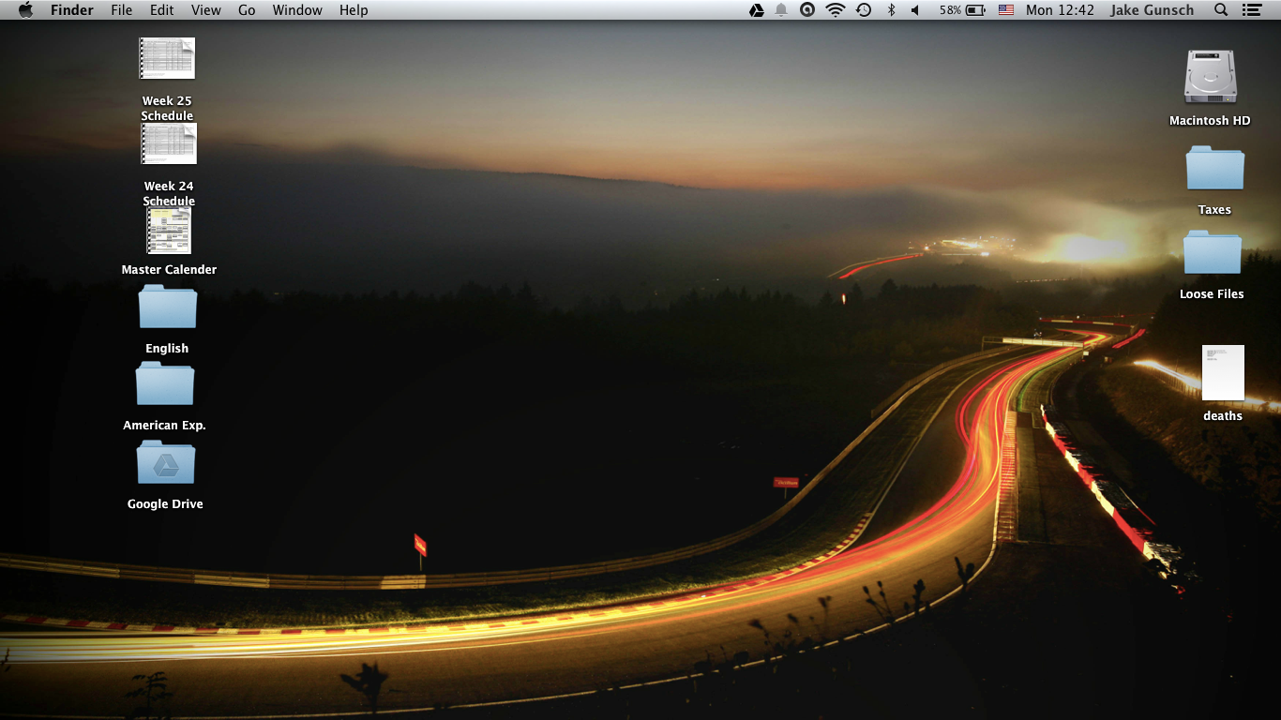Select the Taxes folder icon

point(1214,169)
